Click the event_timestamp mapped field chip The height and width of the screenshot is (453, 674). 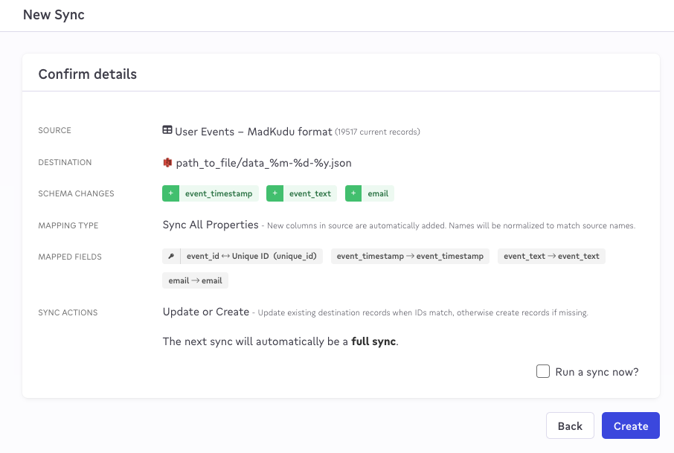[x=410, y=256]
